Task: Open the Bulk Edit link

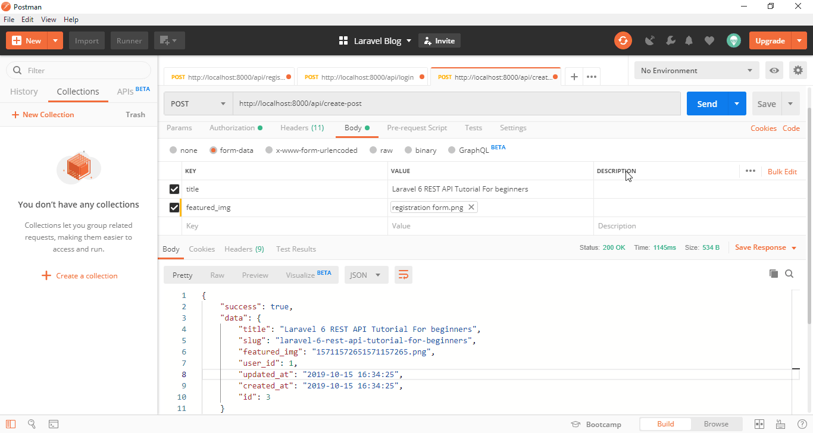Action: pos(782,171)
